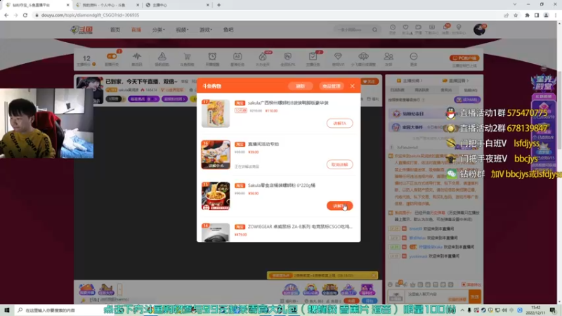Click the search magnifier icon

pos(374,29)
